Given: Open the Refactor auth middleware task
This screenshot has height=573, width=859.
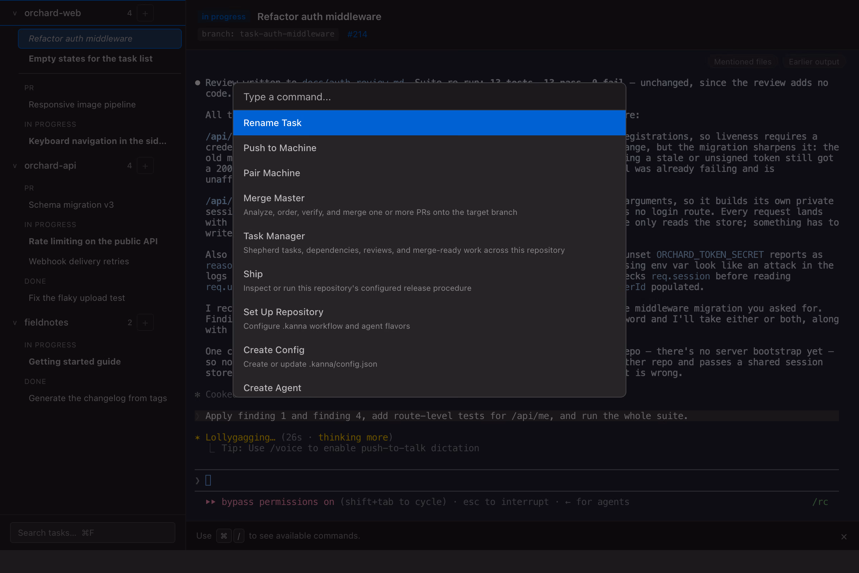Looking at the screenshot, I should click(100, 39).
